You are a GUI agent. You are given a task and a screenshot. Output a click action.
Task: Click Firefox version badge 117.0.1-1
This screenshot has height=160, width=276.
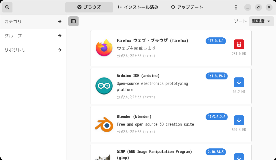(216, 41)
